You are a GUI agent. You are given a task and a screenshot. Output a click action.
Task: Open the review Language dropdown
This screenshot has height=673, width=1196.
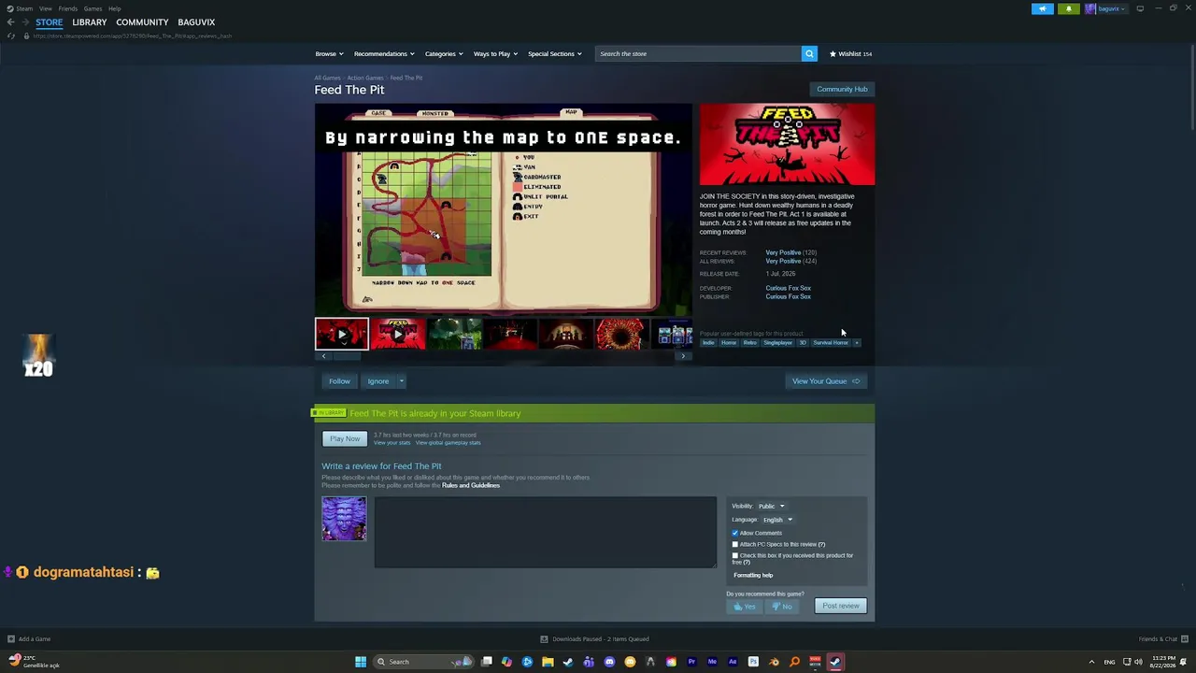777,520
